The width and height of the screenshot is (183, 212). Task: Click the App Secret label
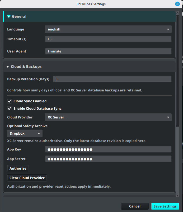16,159
